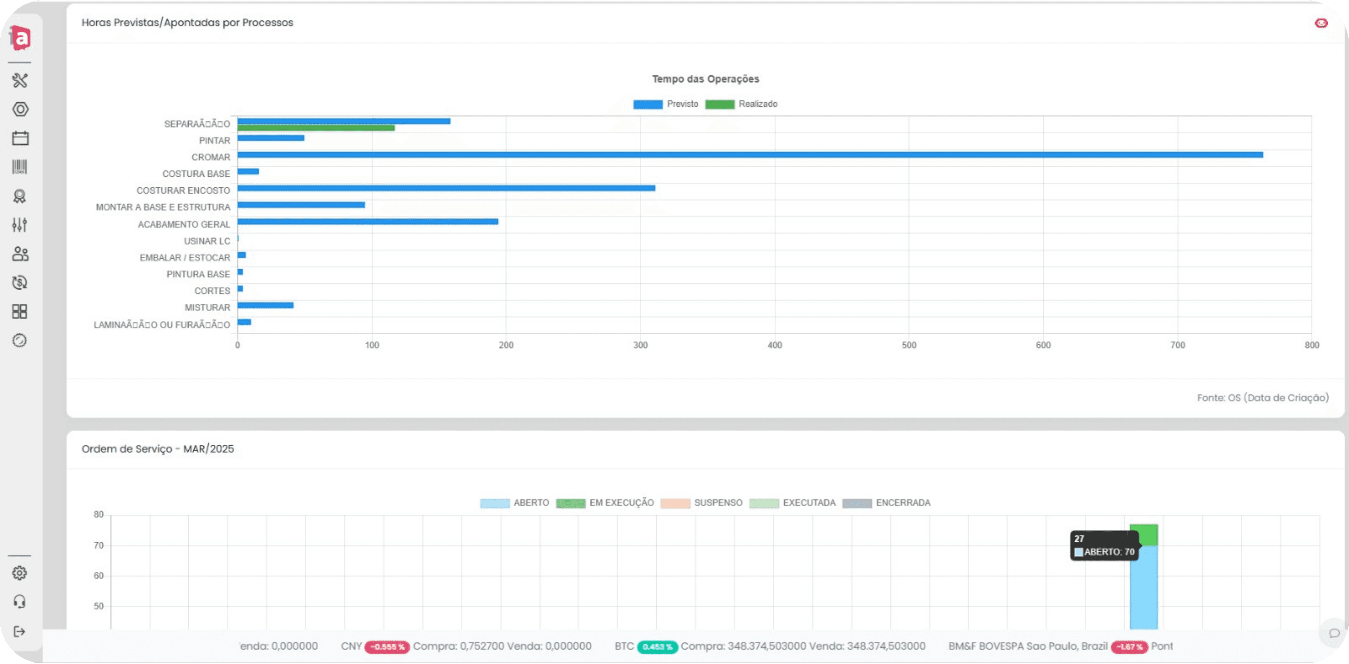This screenshot has height=664, width=1349.
Task: Open the headset support icon
Action: (x=20, y=602)
